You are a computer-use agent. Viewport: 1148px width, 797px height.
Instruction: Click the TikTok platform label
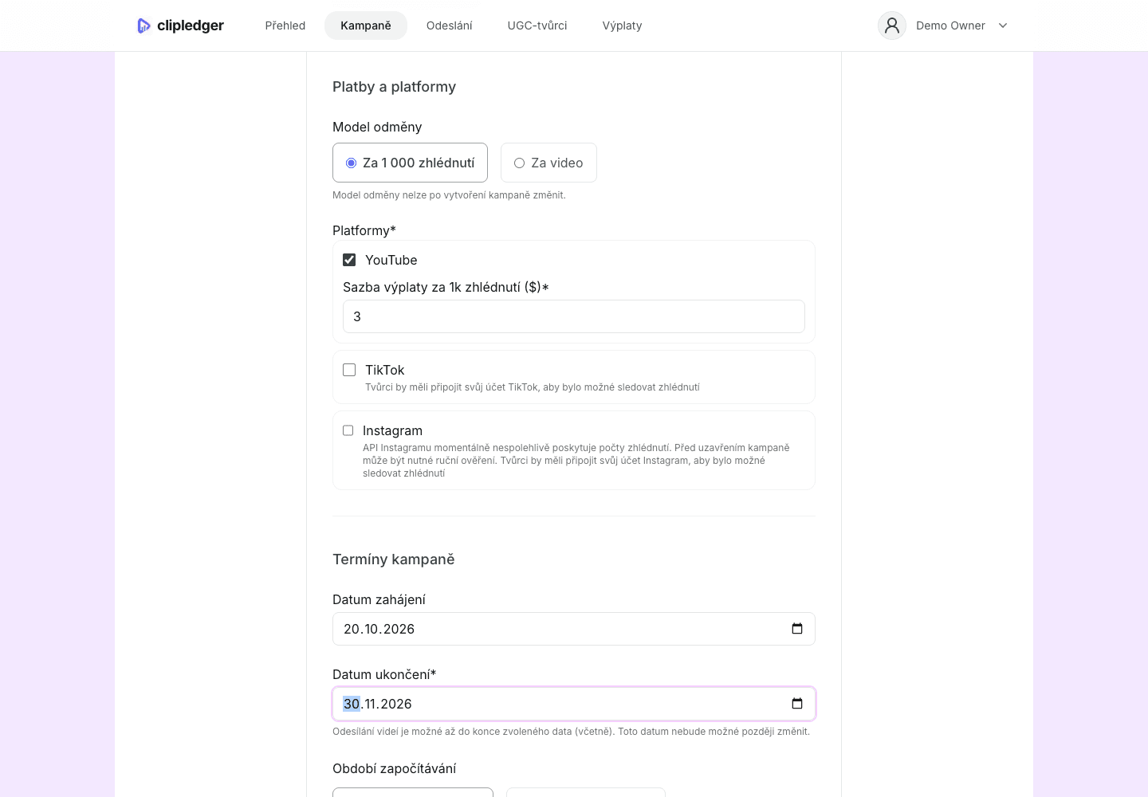point(385,370)
